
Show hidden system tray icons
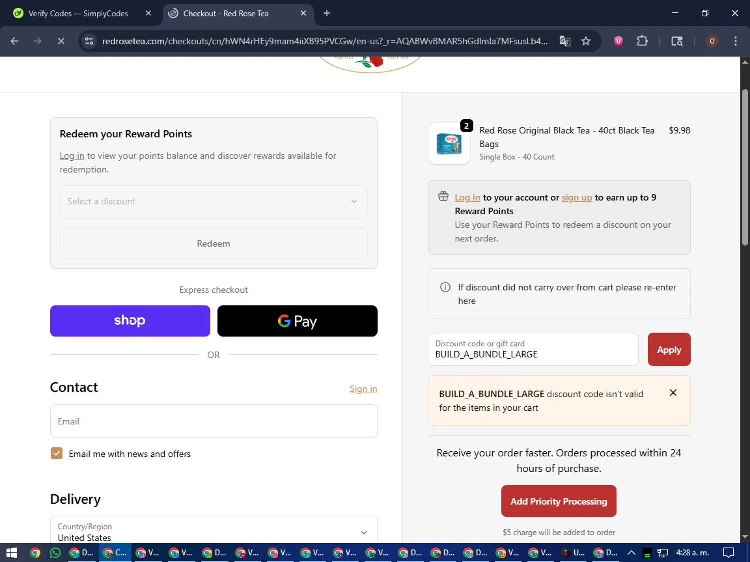(631, 553)
